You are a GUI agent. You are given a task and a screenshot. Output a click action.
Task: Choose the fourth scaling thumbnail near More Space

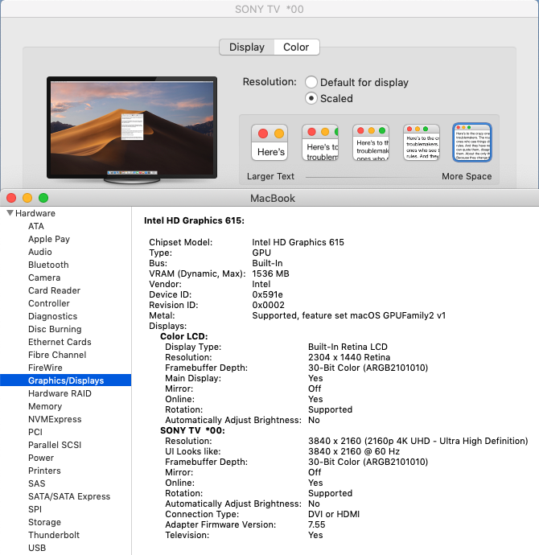(x=422, y=142)
